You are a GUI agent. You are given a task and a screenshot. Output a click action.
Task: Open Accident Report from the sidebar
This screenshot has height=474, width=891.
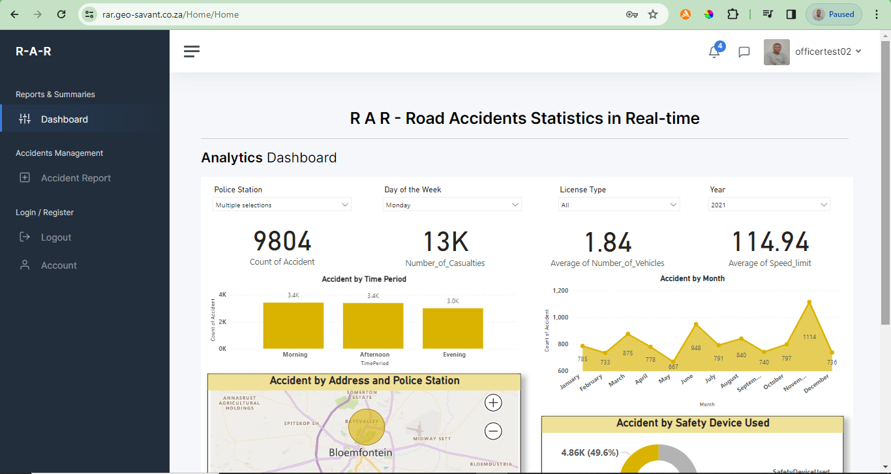click(76, 178)
